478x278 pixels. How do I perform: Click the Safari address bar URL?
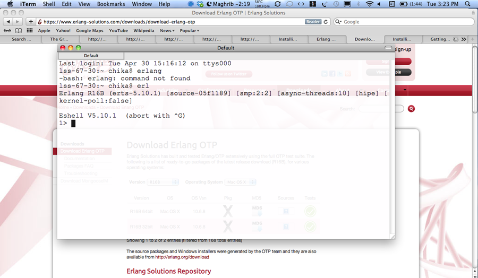point(119,22)
